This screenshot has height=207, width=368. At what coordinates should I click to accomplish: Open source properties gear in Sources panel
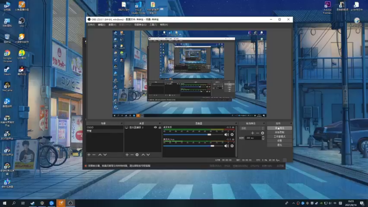[x=137, y=155]
